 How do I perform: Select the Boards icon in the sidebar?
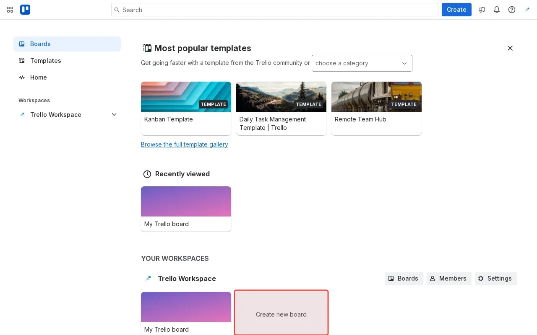coord(22,44)
